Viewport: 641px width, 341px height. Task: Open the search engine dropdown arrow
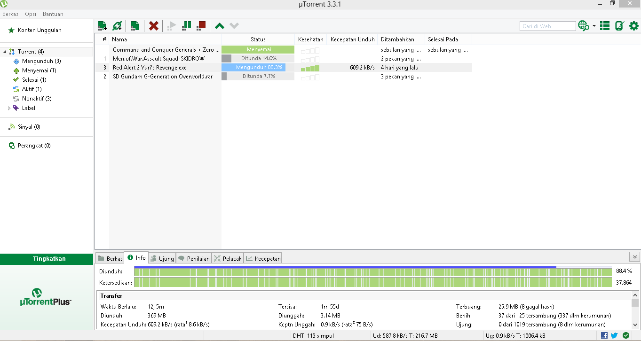(594, 26)
